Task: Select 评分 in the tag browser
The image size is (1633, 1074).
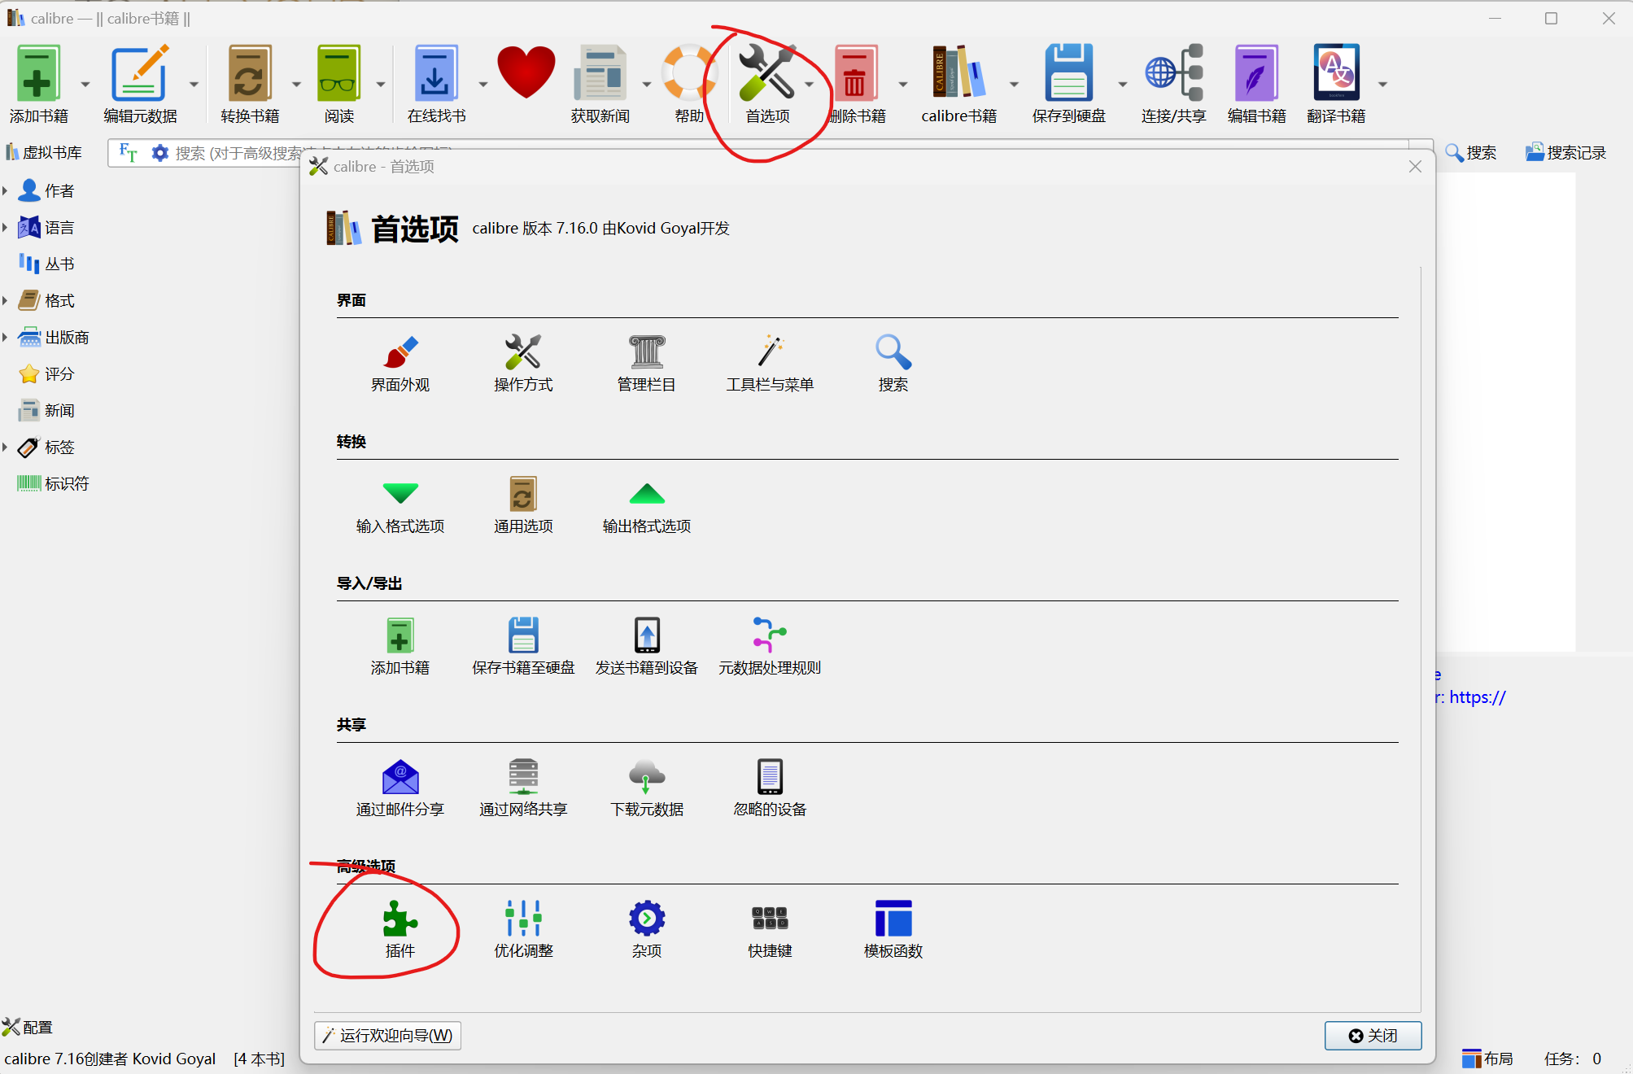Action: click(x=46, y=373)
